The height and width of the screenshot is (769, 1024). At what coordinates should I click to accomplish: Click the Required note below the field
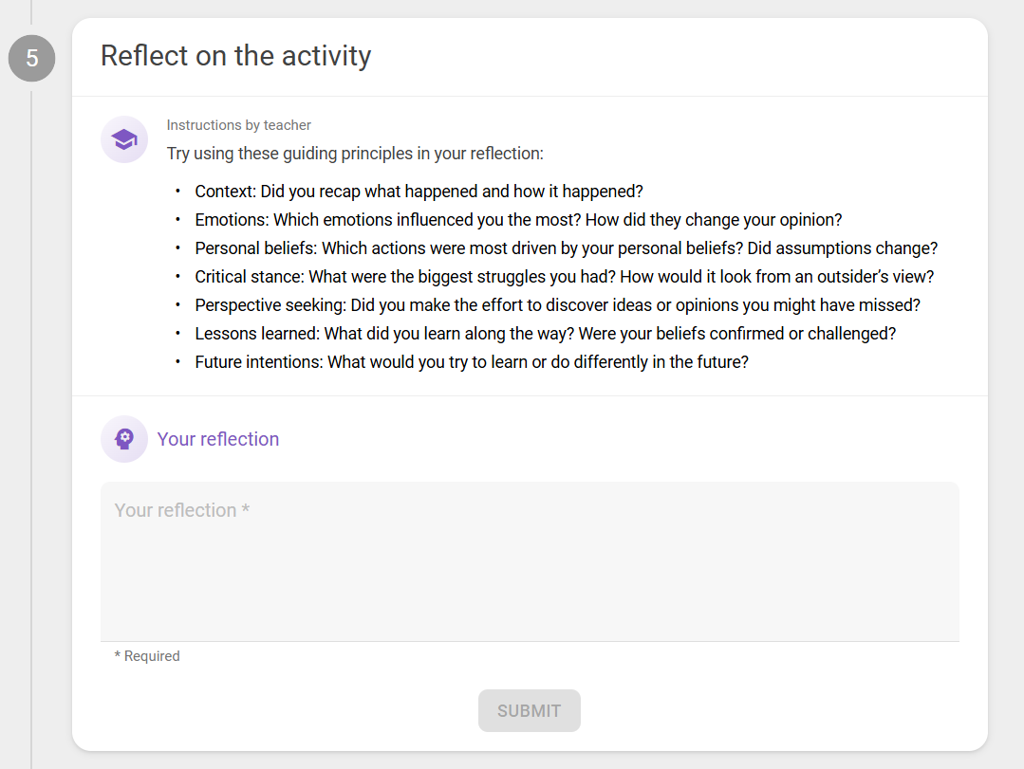(147, 656)
